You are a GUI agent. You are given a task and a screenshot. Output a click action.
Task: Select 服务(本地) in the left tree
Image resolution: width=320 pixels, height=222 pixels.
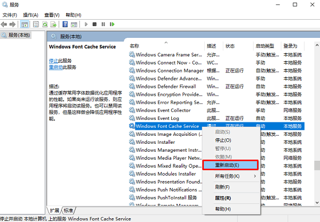pyautogui.click(x=16, y=35)
